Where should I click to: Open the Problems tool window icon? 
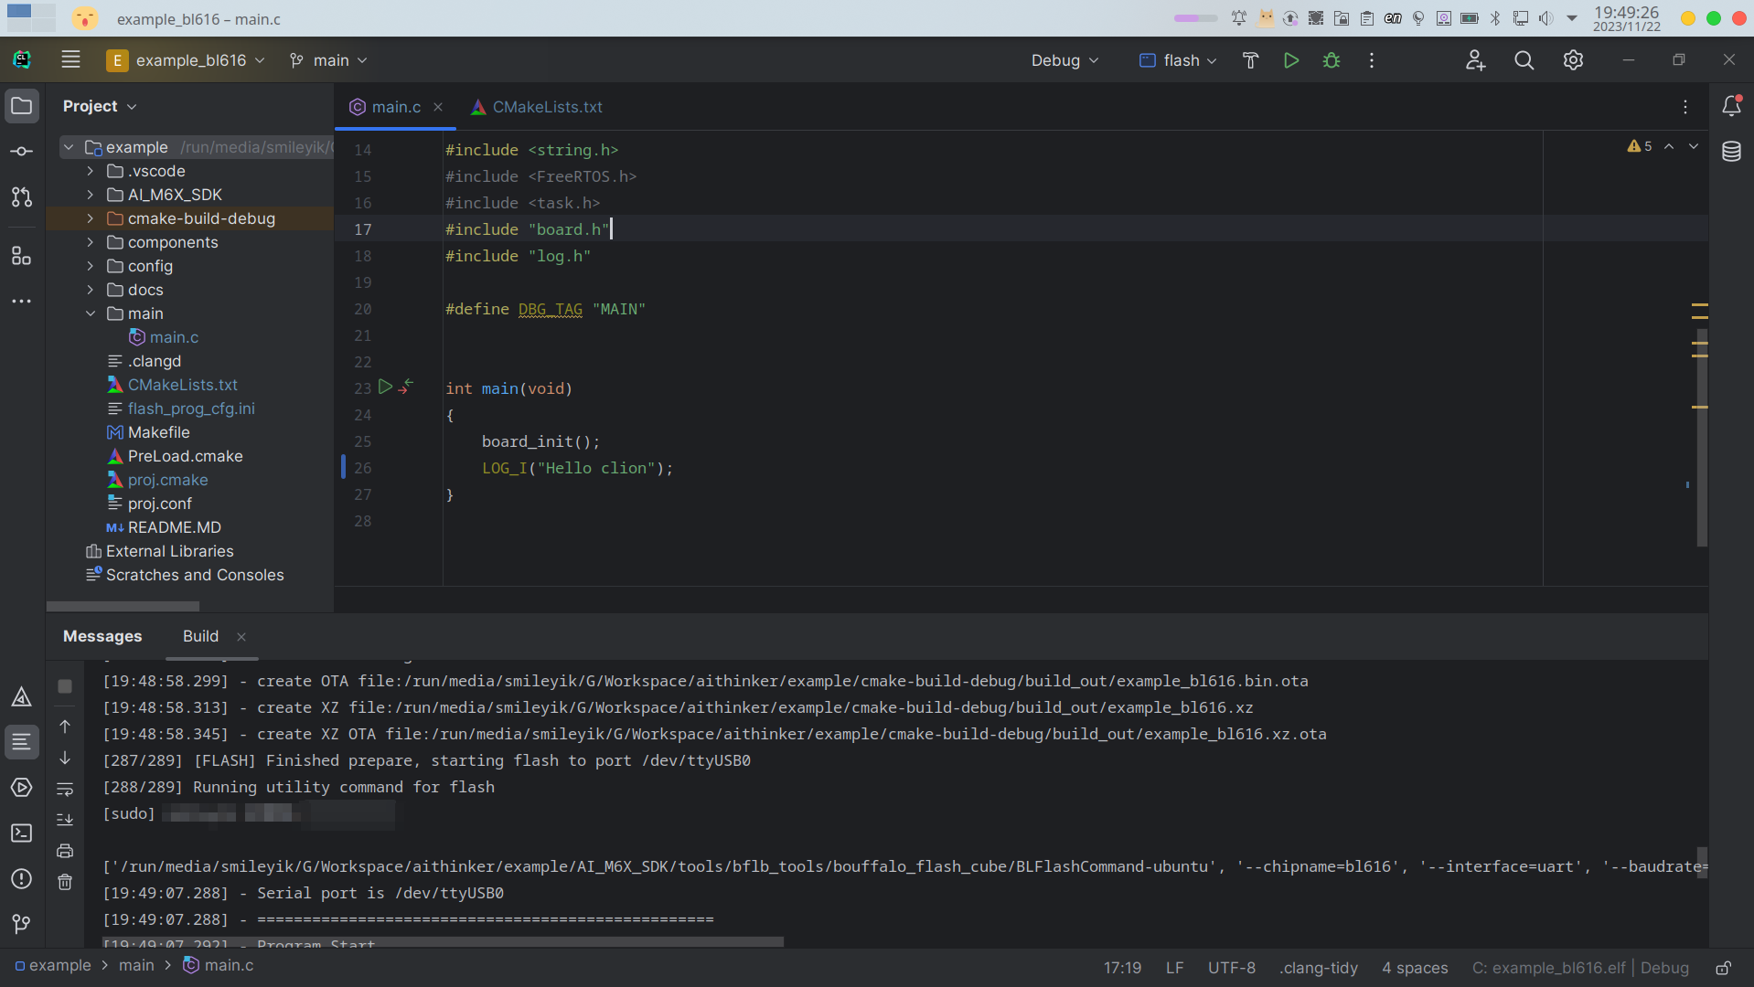tap(22, 879)
